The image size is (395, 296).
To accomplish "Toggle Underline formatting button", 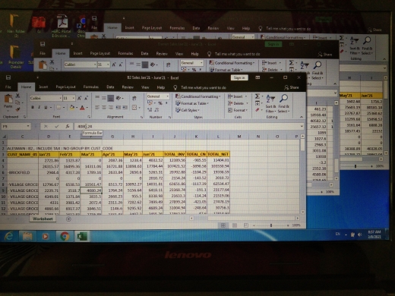I will tap(46, 107).
